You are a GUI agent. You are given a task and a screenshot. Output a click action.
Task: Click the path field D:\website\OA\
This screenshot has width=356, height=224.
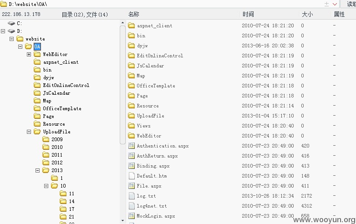[x=28, y=4]
